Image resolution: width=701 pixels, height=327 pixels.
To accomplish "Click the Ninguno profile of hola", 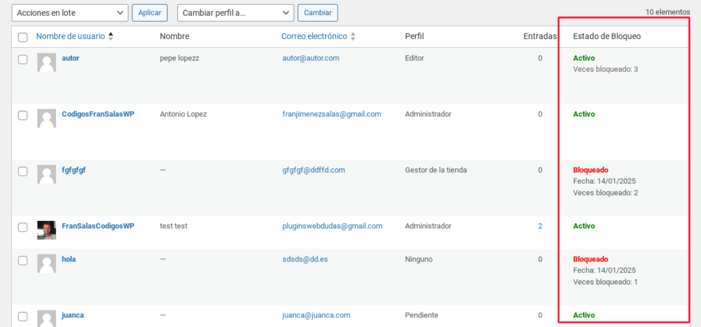I will tap(420, 259).
